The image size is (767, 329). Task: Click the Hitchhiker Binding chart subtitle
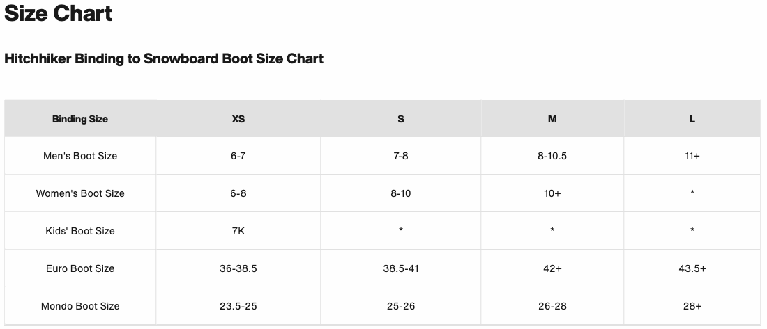[x=164, y=59]
